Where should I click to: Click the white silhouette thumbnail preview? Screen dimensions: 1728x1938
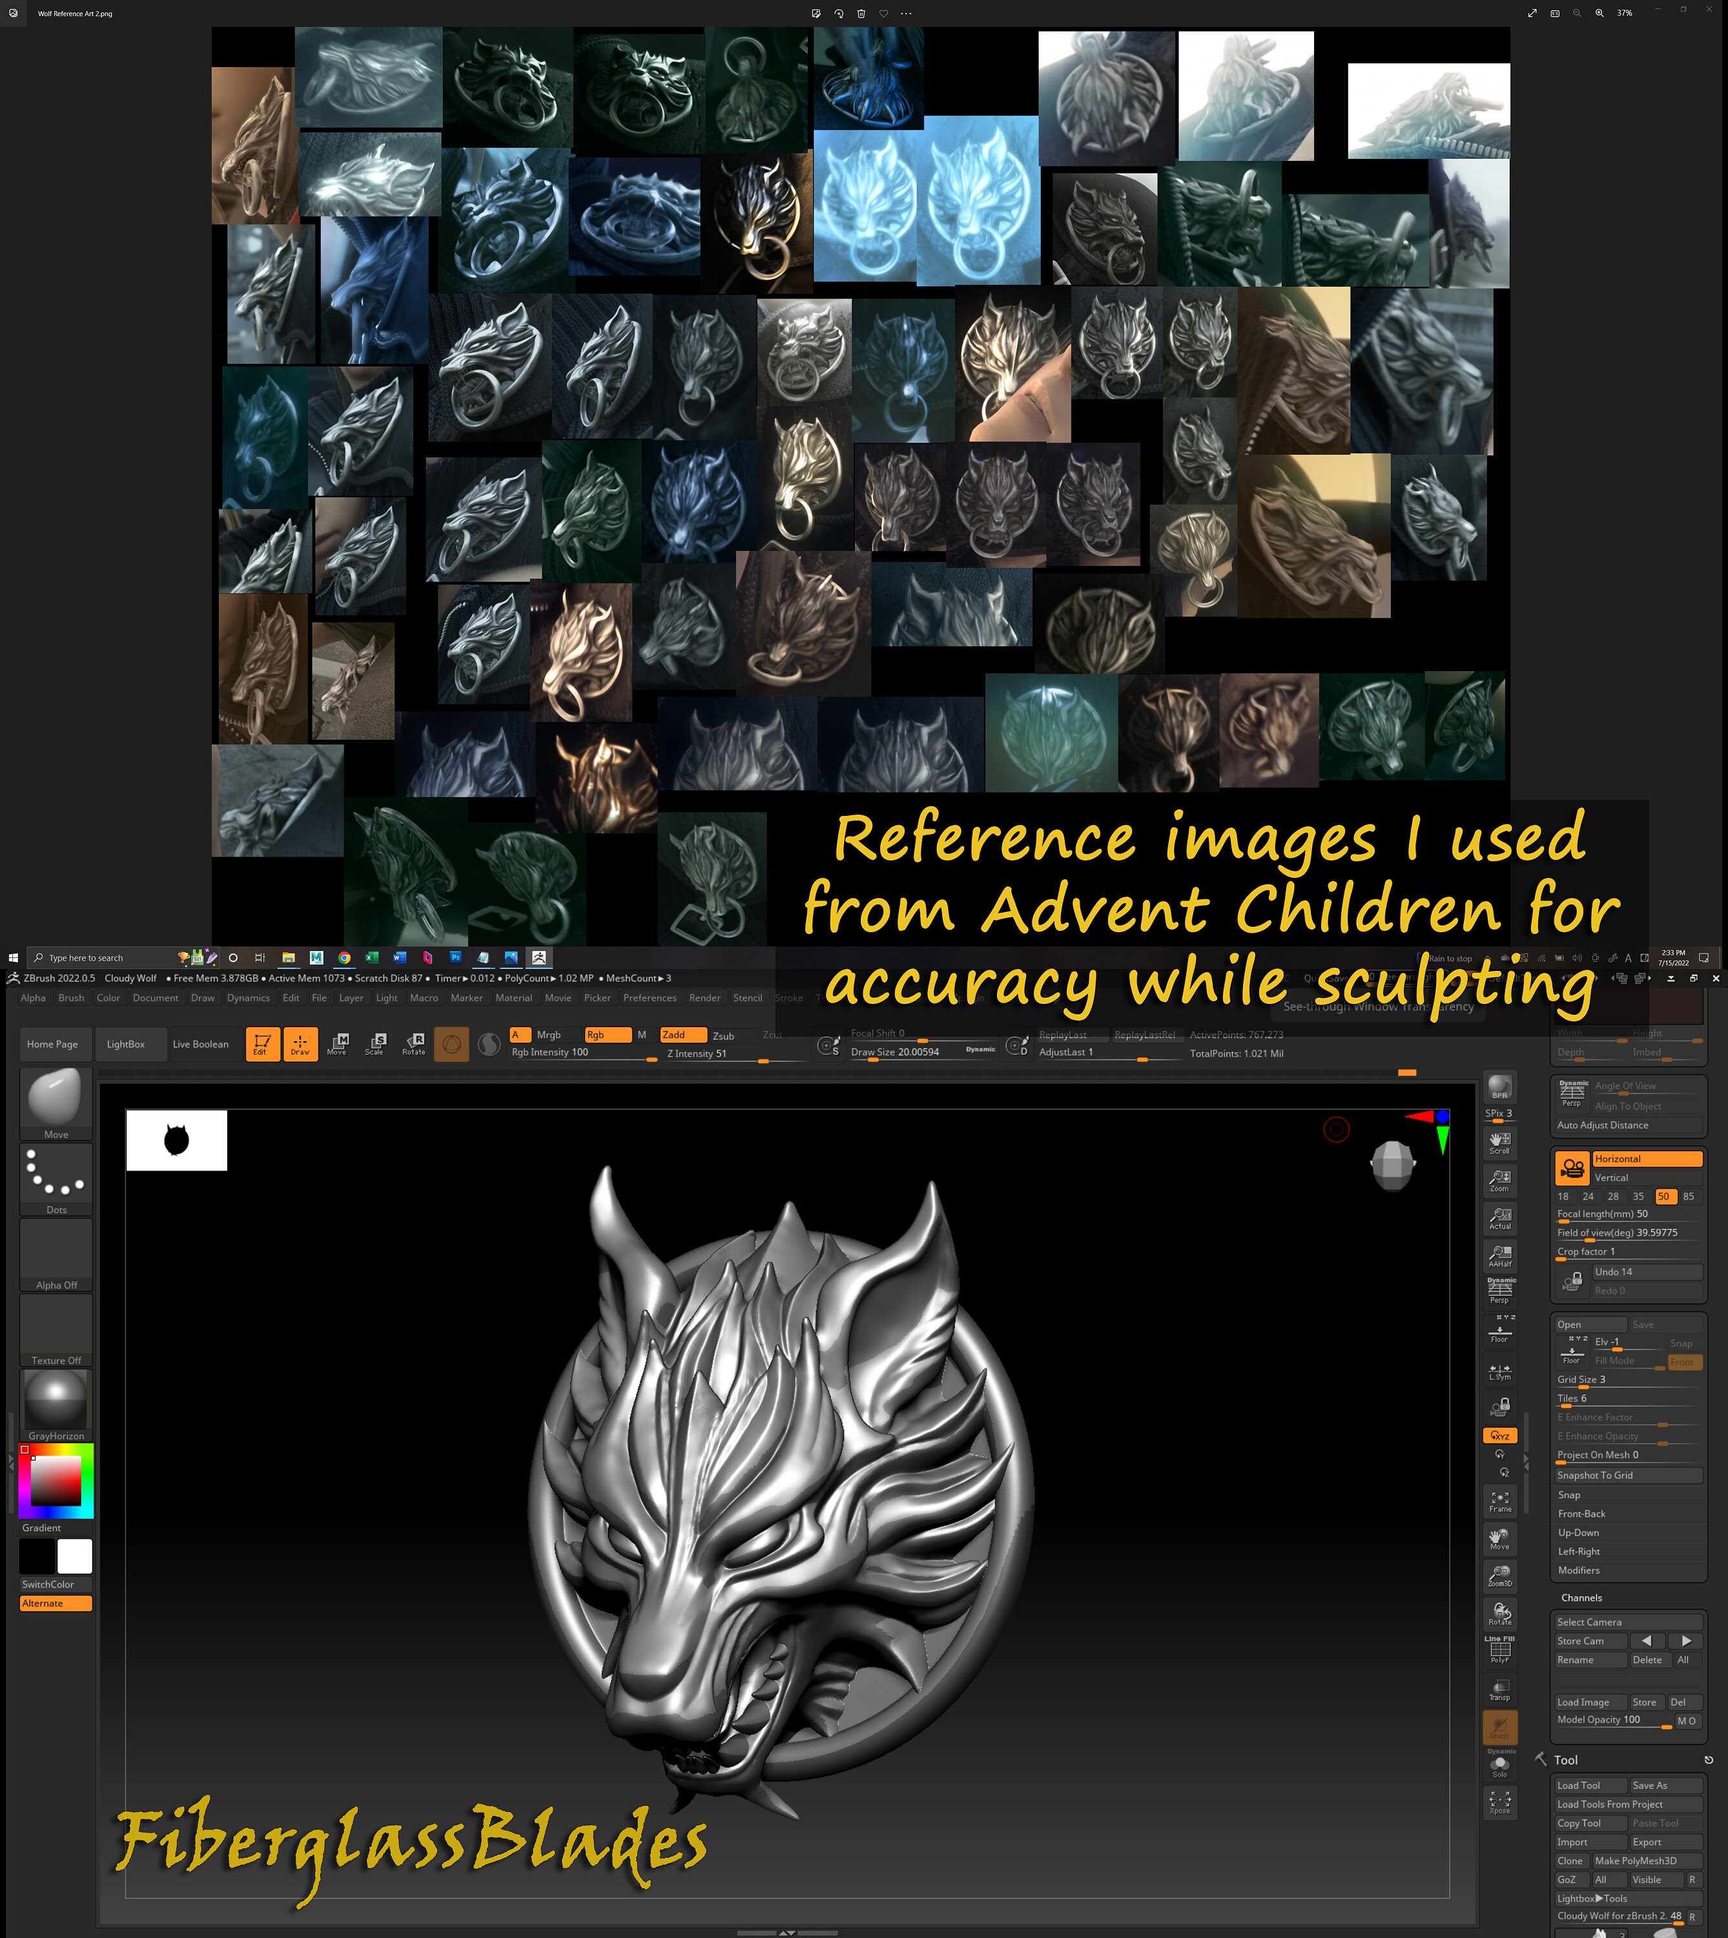[x=176, y=1140]
